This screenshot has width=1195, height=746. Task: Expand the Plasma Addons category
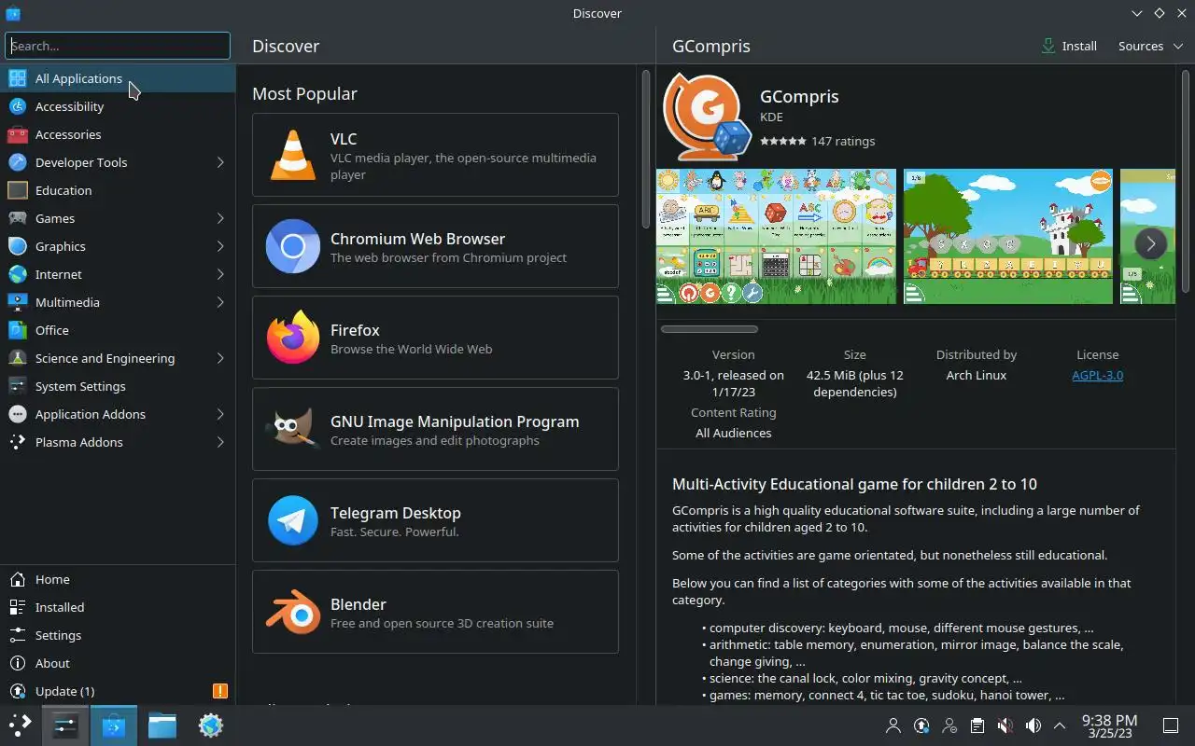tap(220, 442)
